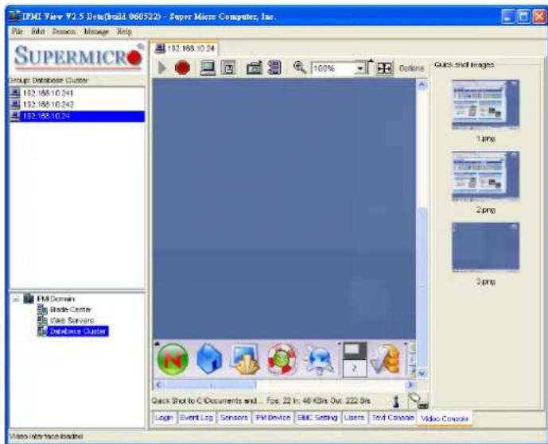Switch to the Video Console tab
This screenshot has height=444, width=548.
click(444, 418)
